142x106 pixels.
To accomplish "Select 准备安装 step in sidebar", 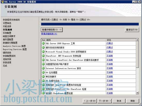I will point(7,59).
